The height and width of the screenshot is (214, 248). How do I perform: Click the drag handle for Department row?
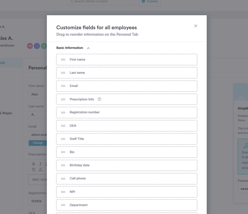click(x=63, y=205)
